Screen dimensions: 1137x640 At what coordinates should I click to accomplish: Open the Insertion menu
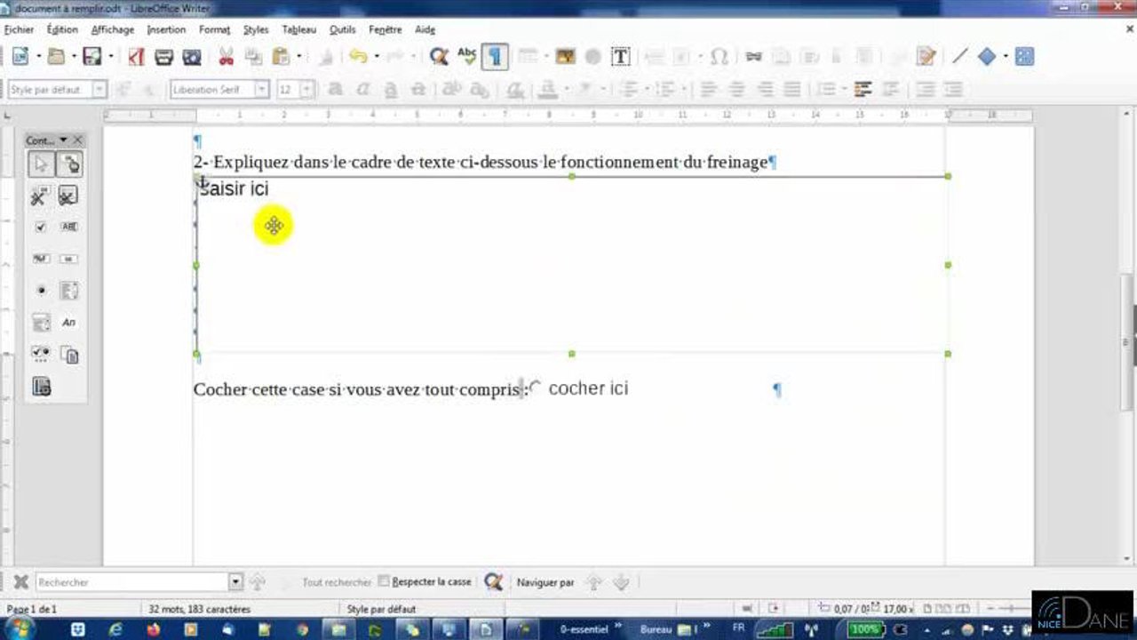(167, 29)
